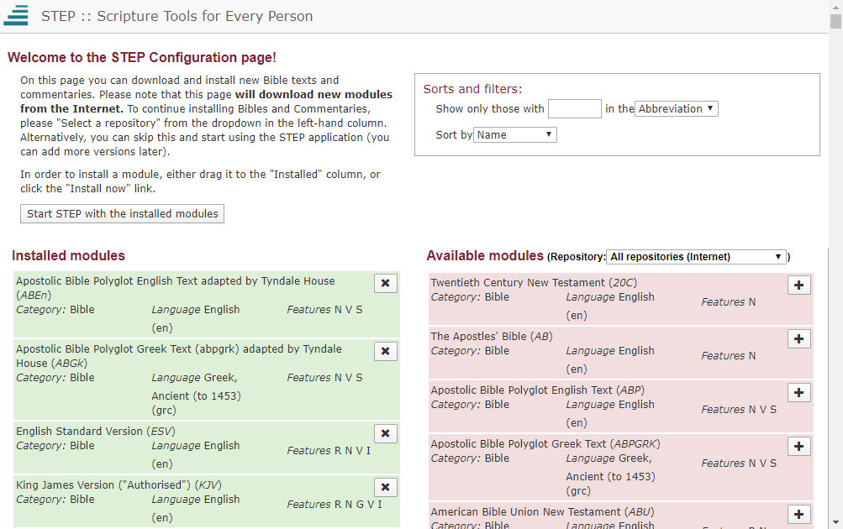Remove English Standard Version from installed modules
This screenshot has width=843, height=529.
[385, 433]
